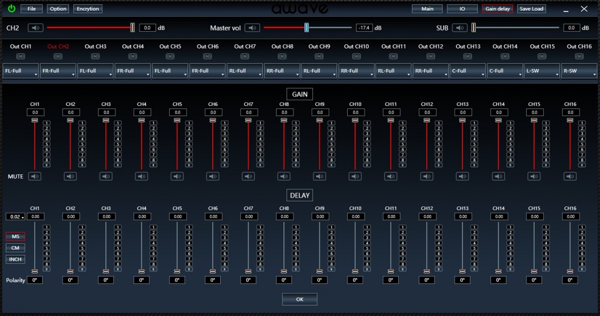
Task: Toggle link icon under Out CH2
Action: (x=58, y=56)
